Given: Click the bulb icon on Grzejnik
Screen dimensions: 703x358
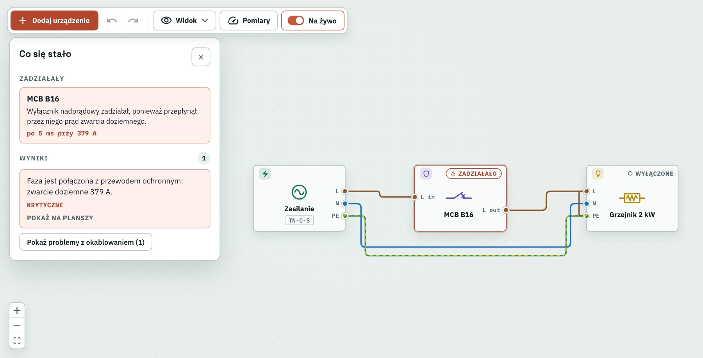Looking at the screenshot, I should pos(598,174).
